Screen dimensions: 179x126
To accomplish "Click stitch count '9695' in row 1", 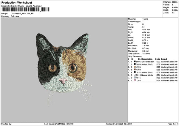I will pyautogui.click(x=138, y=62).
